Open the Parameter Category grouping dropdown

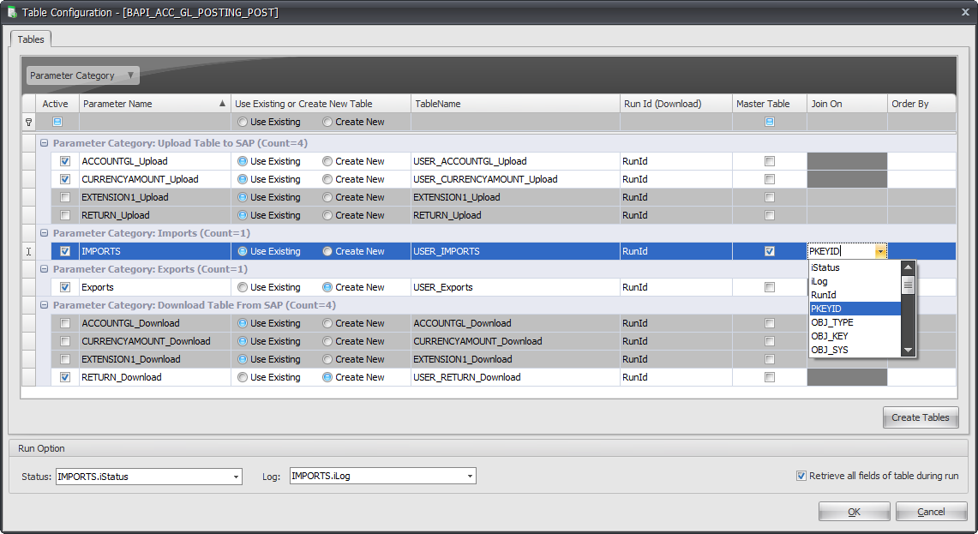click(x=83, y=75)
